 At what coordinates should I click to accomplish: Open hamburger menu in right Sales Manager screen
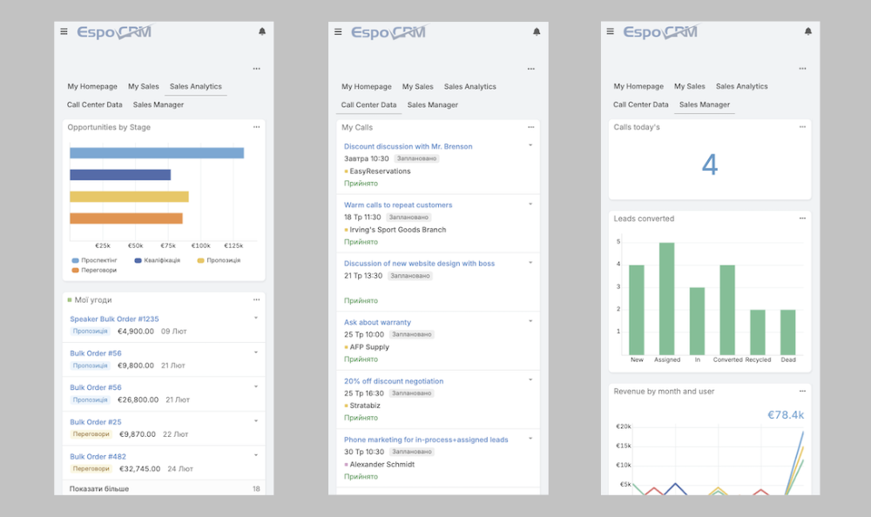pos(610,31)
